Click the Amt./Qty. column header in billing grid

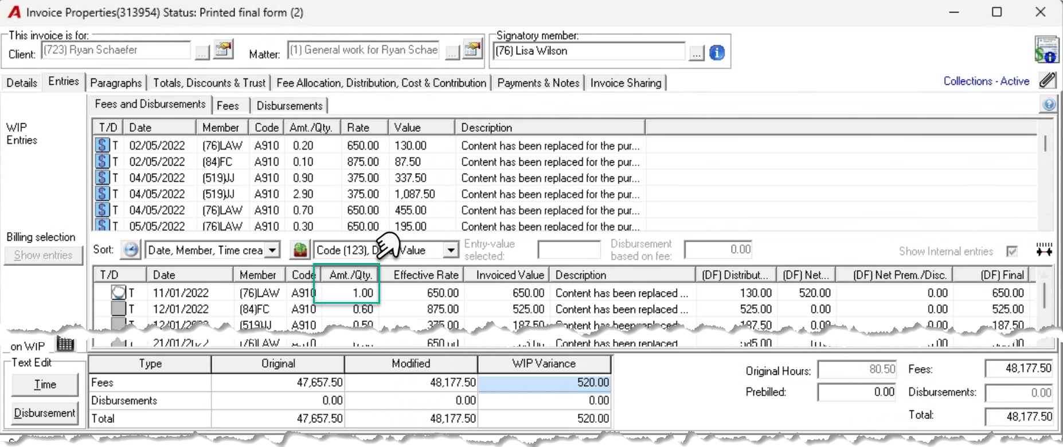coord(350,275)
